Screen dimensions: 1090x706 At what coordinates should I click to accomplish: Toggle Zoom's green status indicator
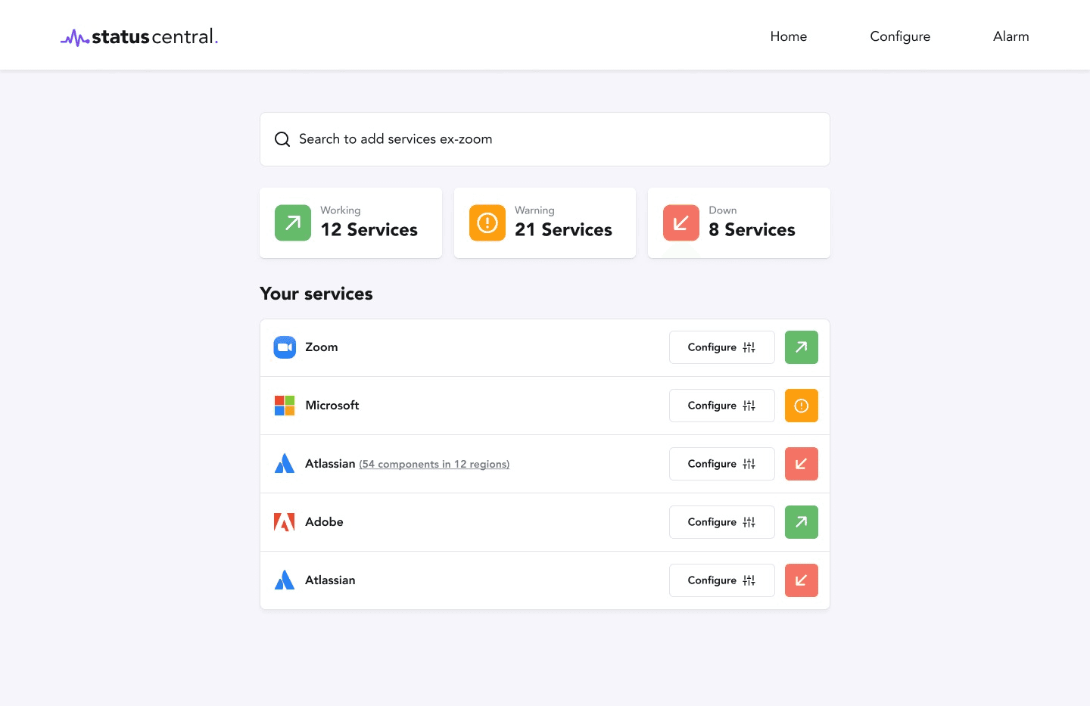coord(801,347)
